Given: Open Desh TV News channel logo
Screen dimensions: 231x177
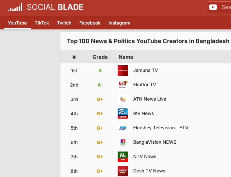Looking at the screenshot, I should pyautogui.click(x=123, y=171).
